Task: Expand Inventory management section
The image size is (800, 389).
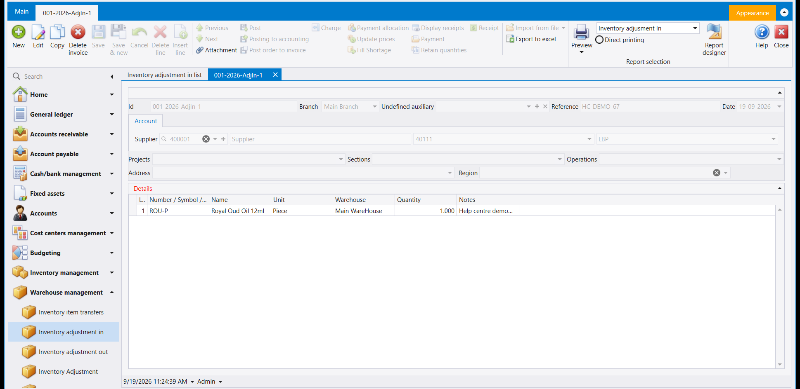Action: pyautogui.click(x=111, y=272)
